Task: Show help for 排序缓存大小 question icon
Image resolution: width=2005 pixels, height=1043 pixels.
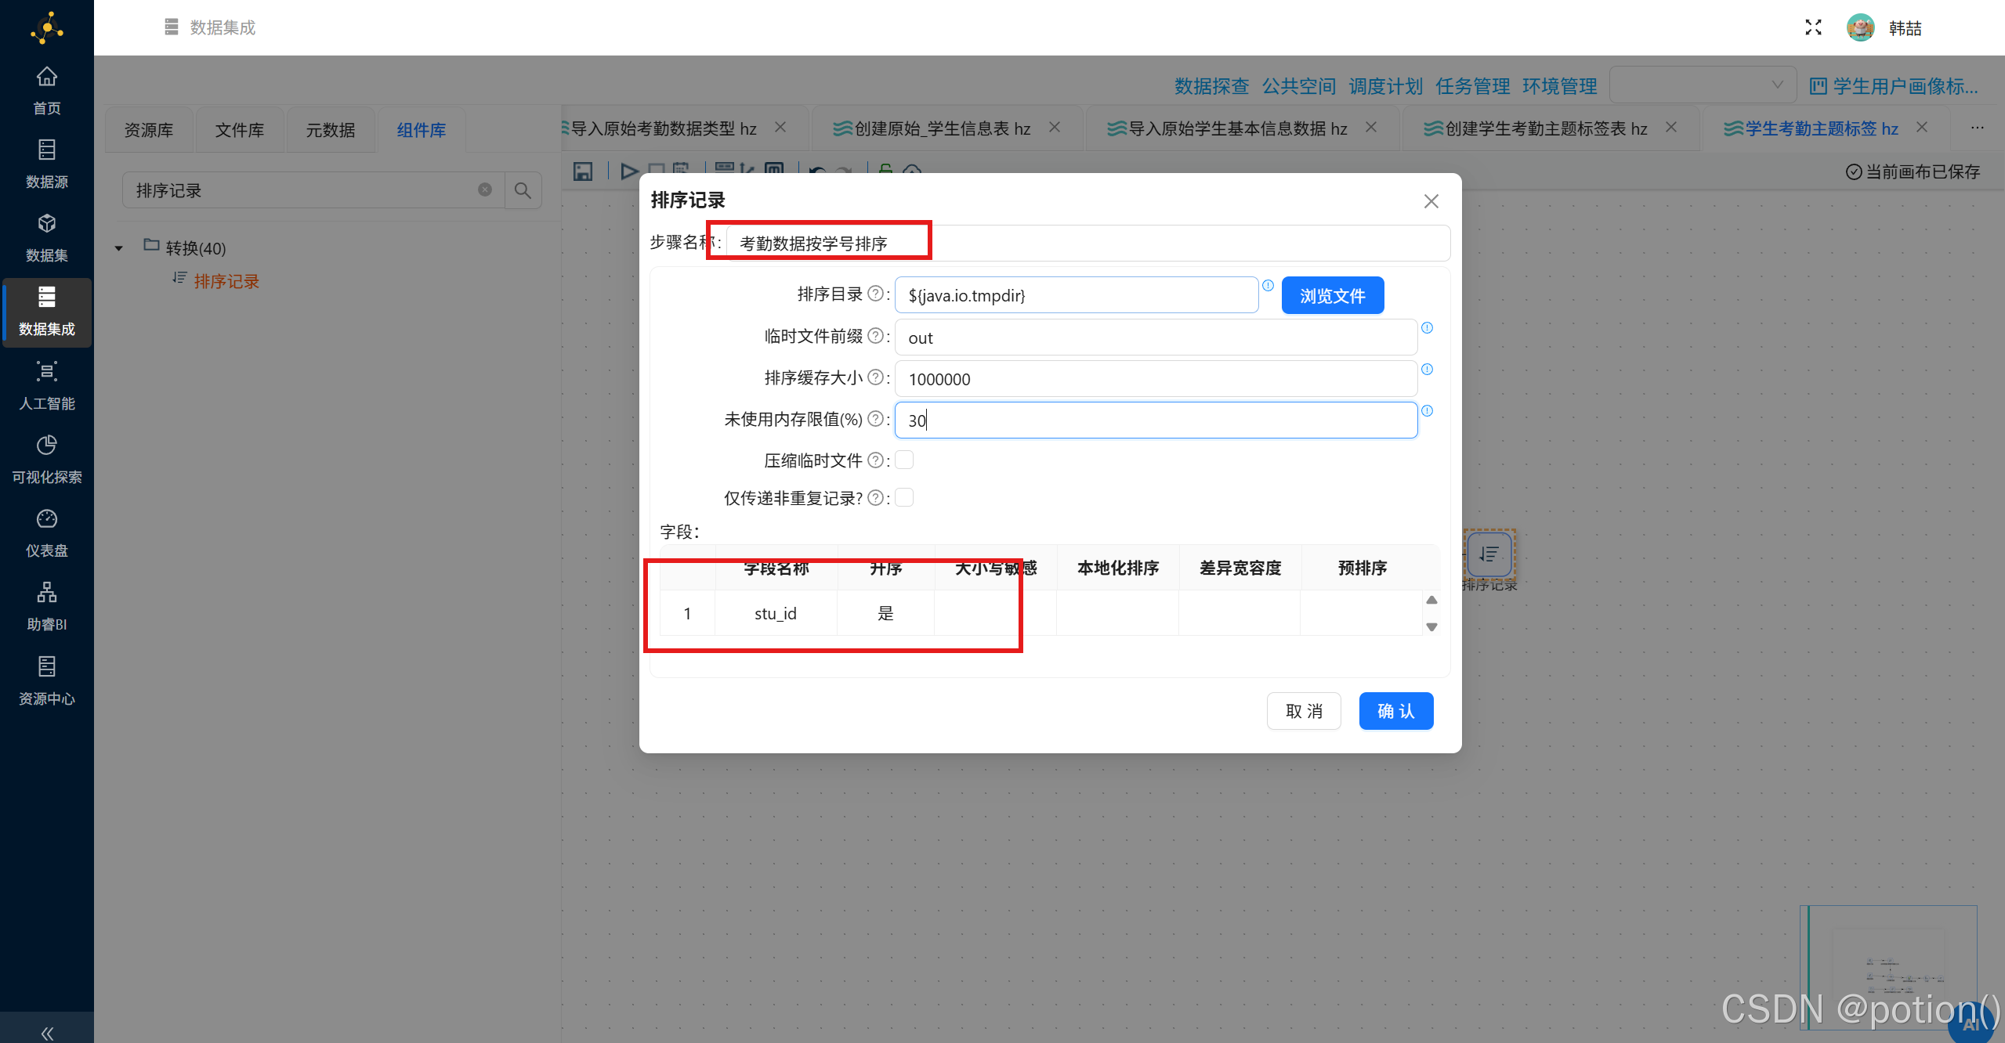Action: [876, 377]
